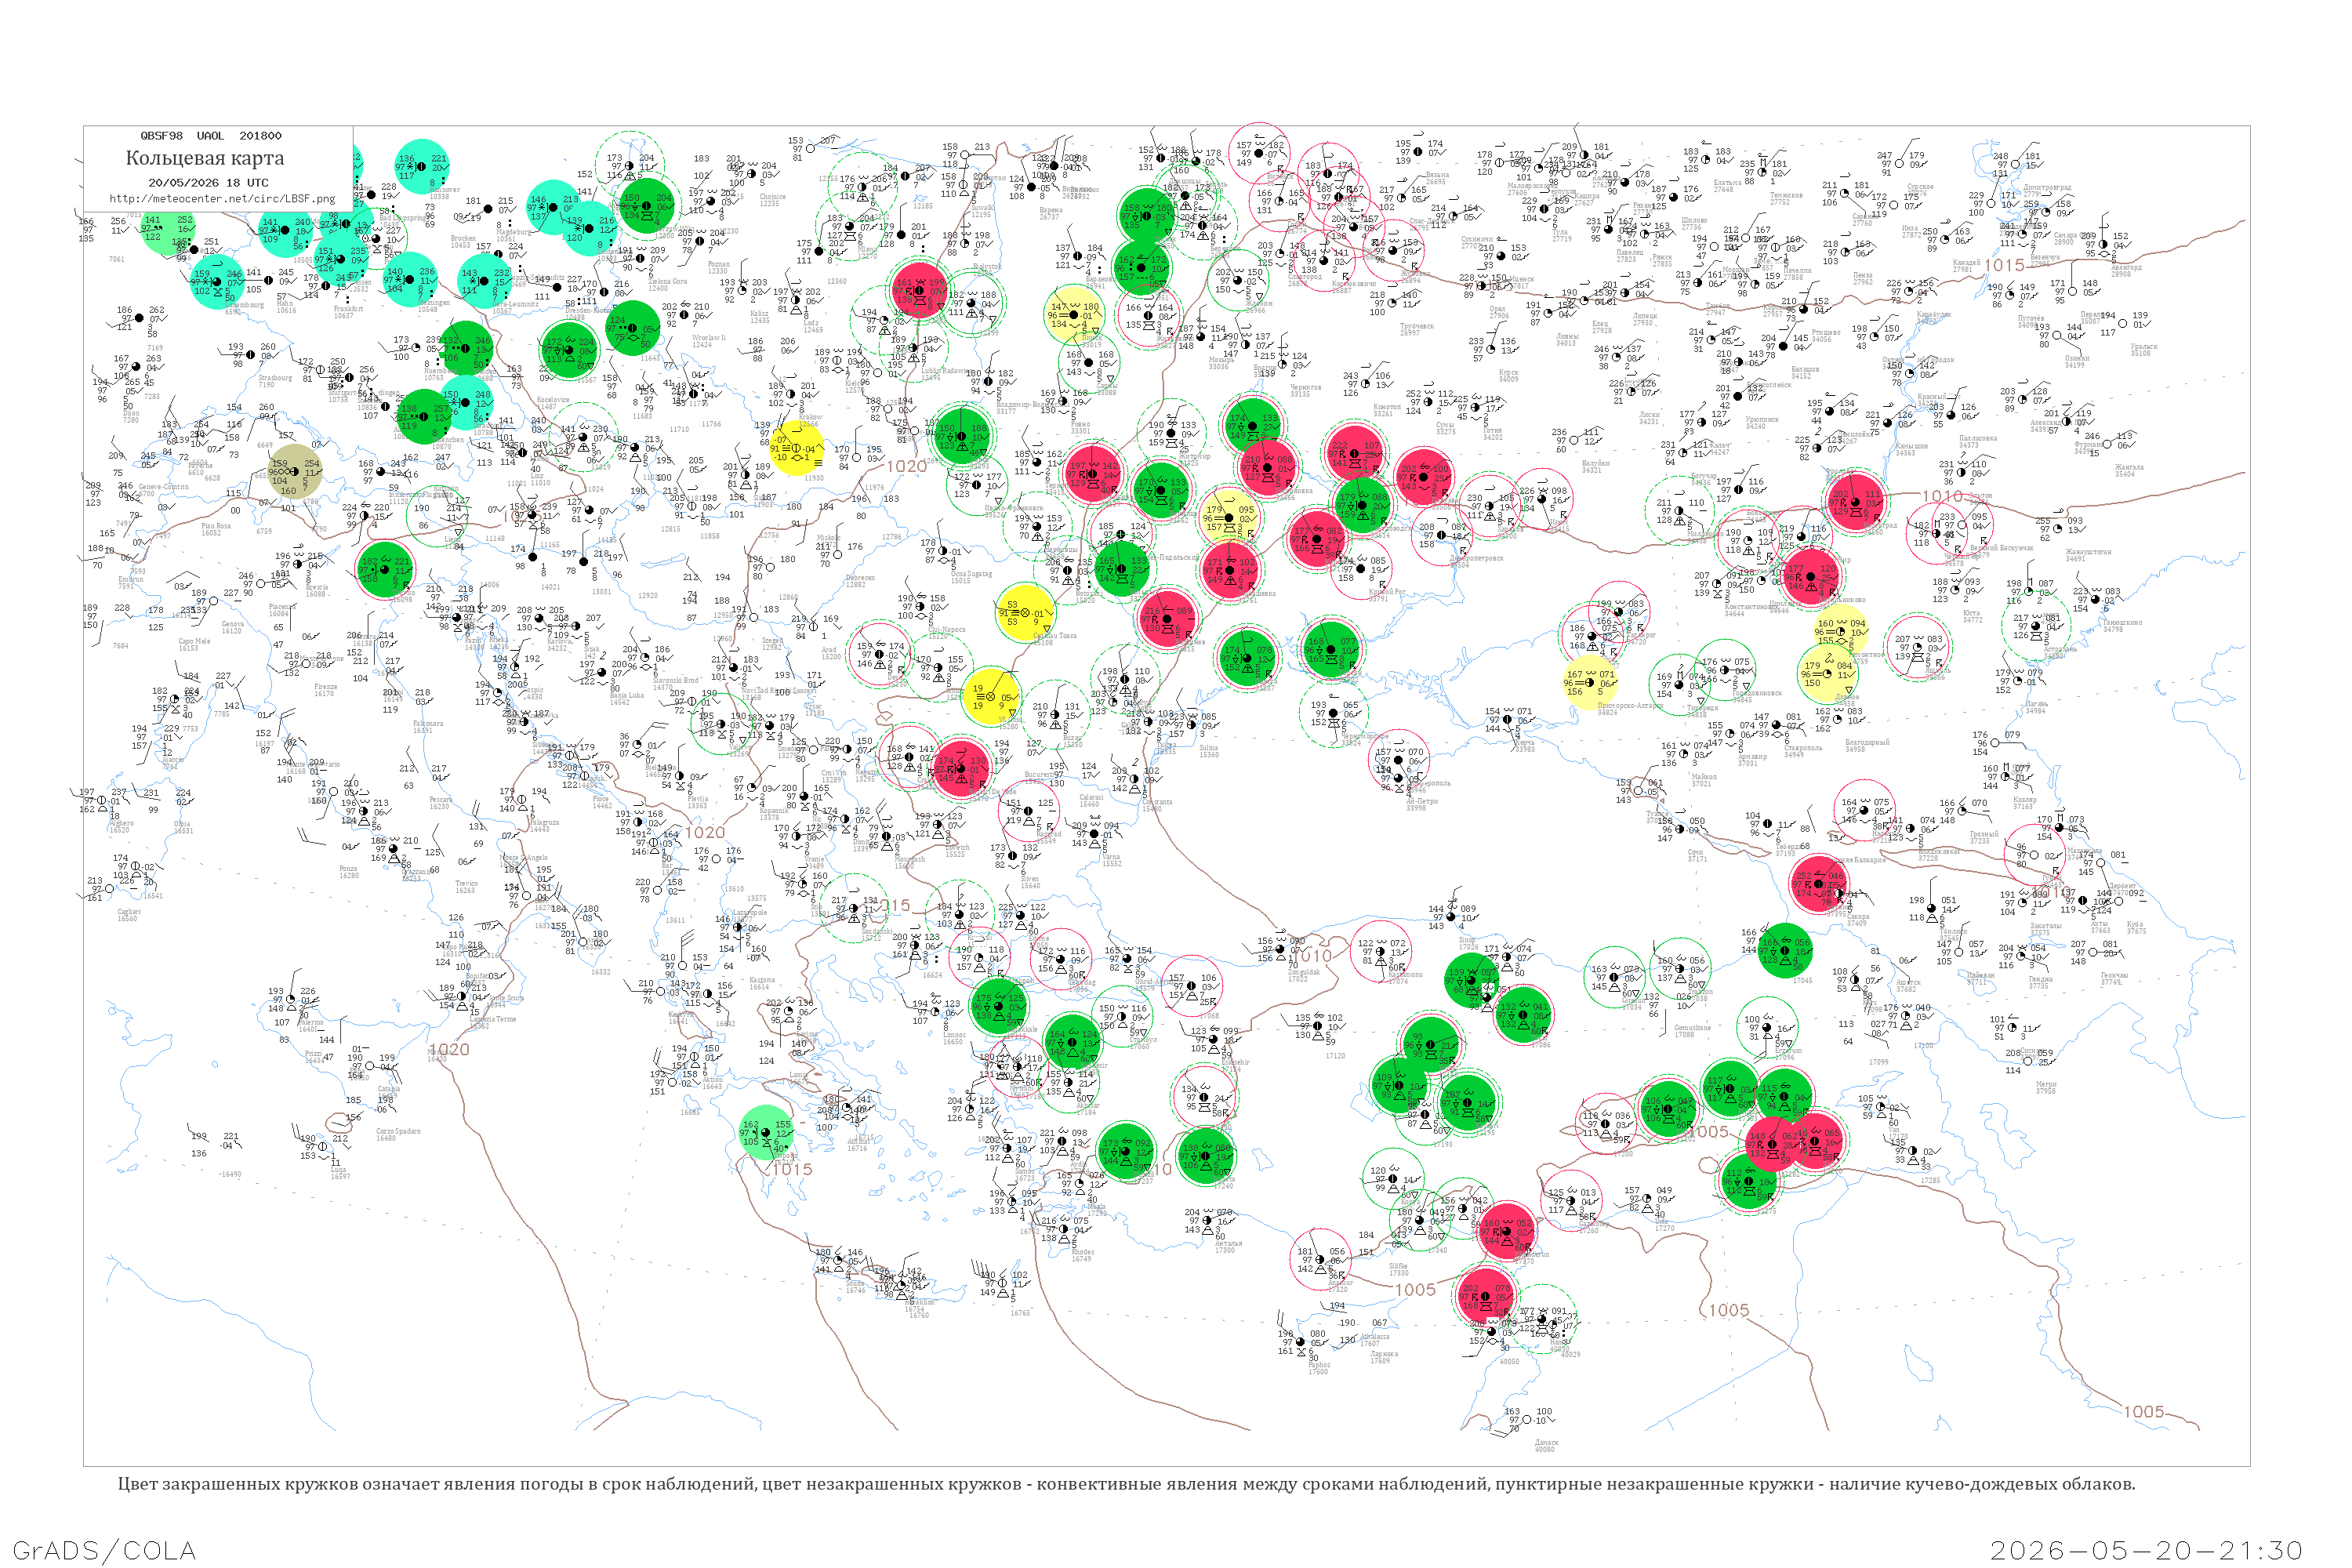
Task: Select the meteocenter.net LBSF.png URL text
Action: click(222, 198)
